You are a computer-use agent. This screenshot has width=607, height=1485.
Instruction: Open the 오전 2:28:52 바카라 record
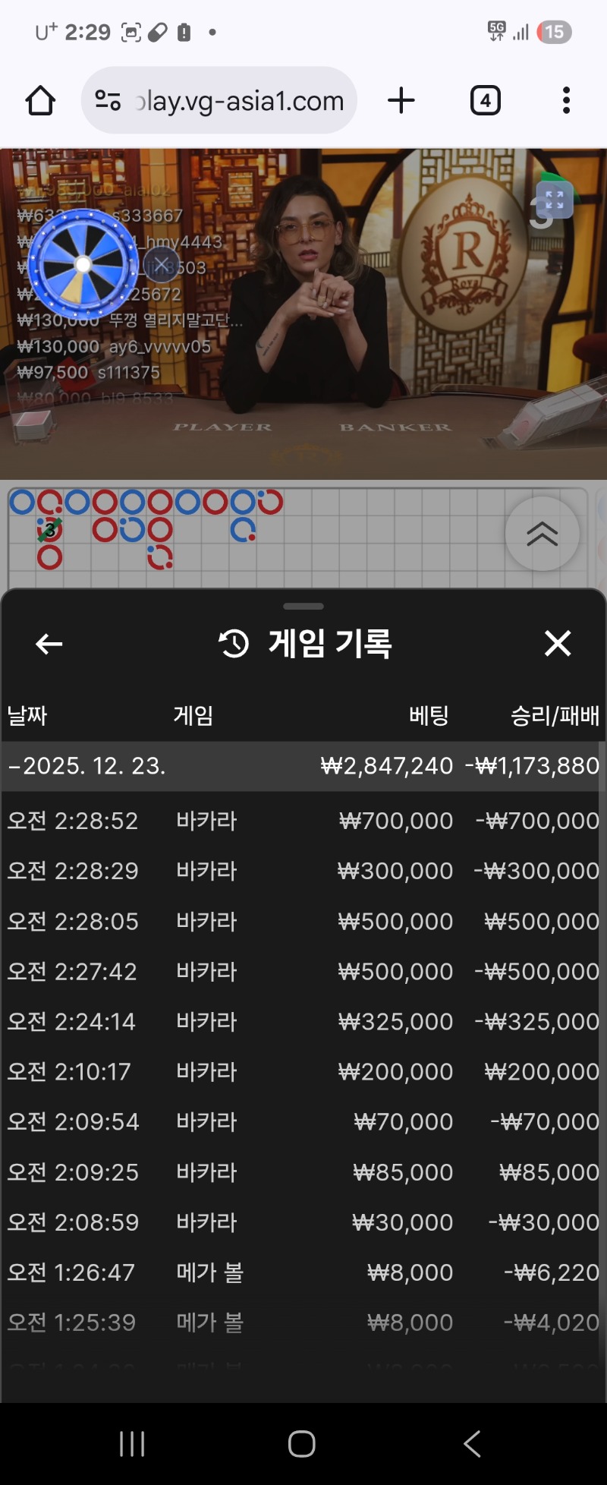(303, 821)
